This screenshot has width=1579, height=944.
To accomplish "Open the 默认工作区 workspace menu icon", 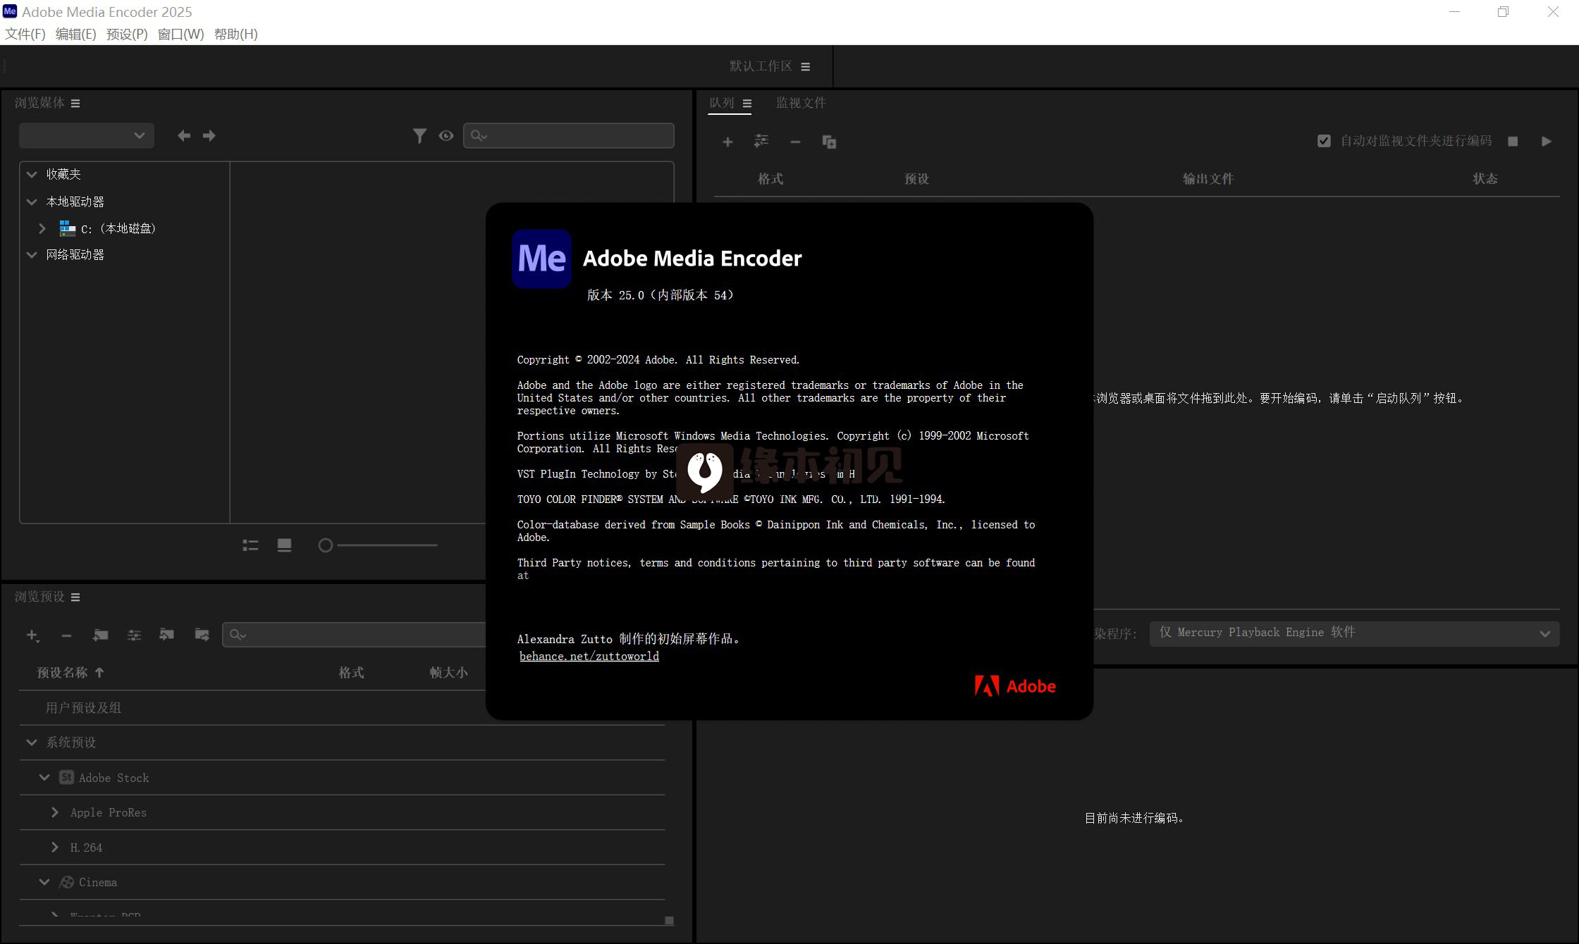I will (x=806, y=66).
